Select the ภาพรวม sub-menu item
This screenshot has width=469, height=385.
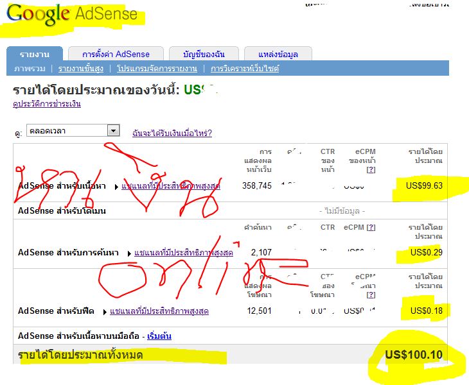point(30,69)
